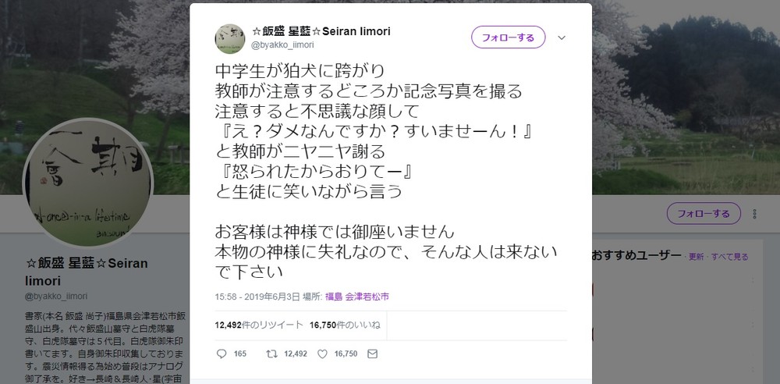Open the three-dot profile options menu
This screenshot has height=384, width=780.
(753, 213)
